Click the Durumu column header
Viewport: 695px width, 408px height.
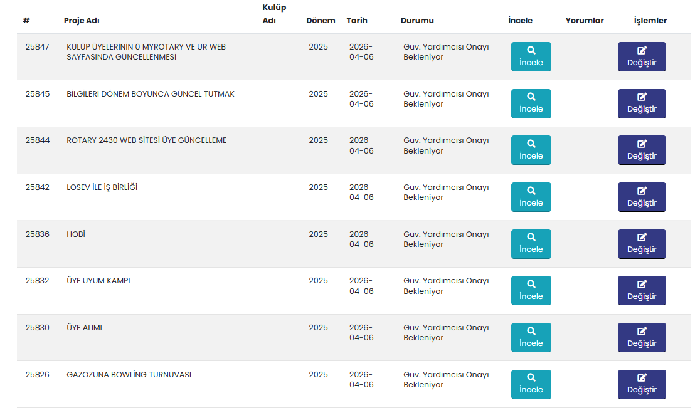417,21
